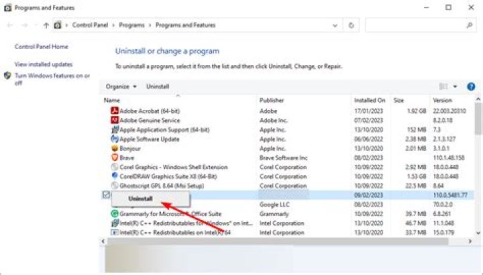Click the Bonjour program icon

tap(115, 148)
